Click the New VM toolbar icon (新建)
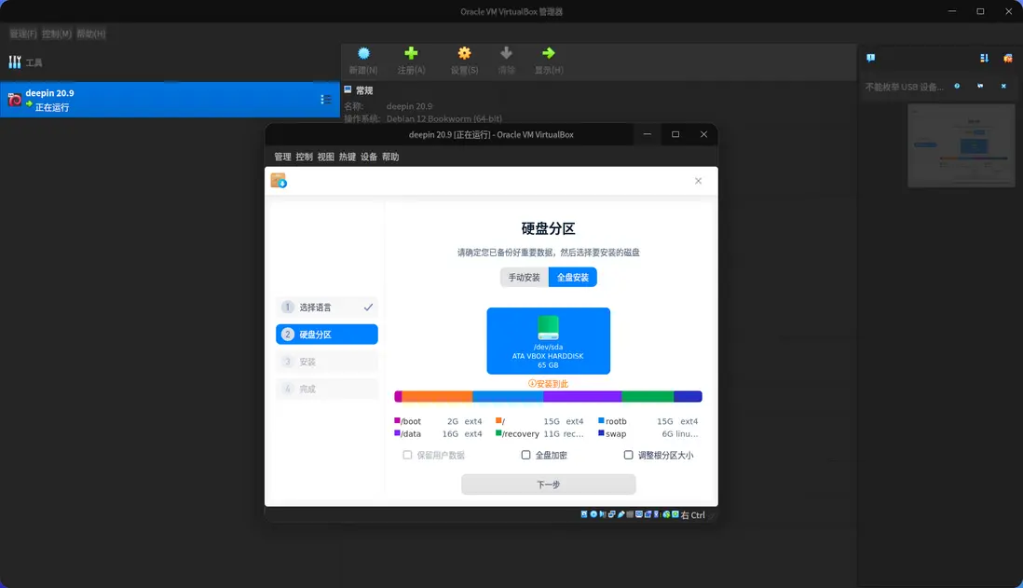The image size is (1023, 588). (363, 53)
